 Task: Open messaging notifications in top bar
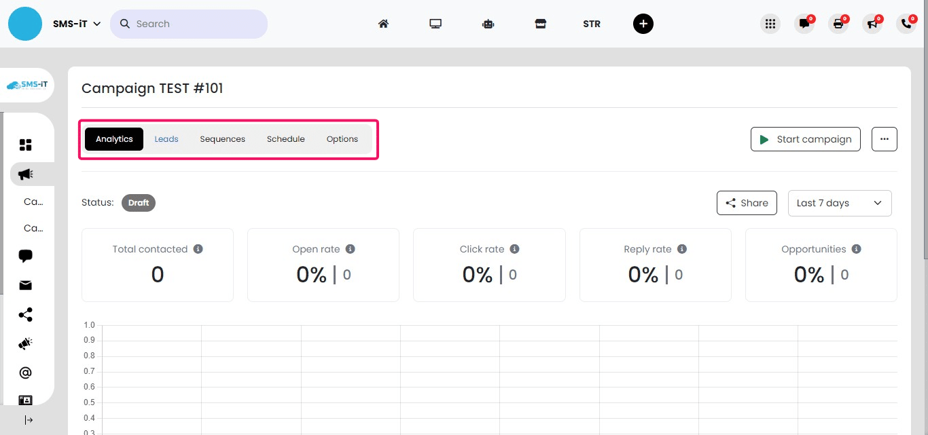pos(804,24)
